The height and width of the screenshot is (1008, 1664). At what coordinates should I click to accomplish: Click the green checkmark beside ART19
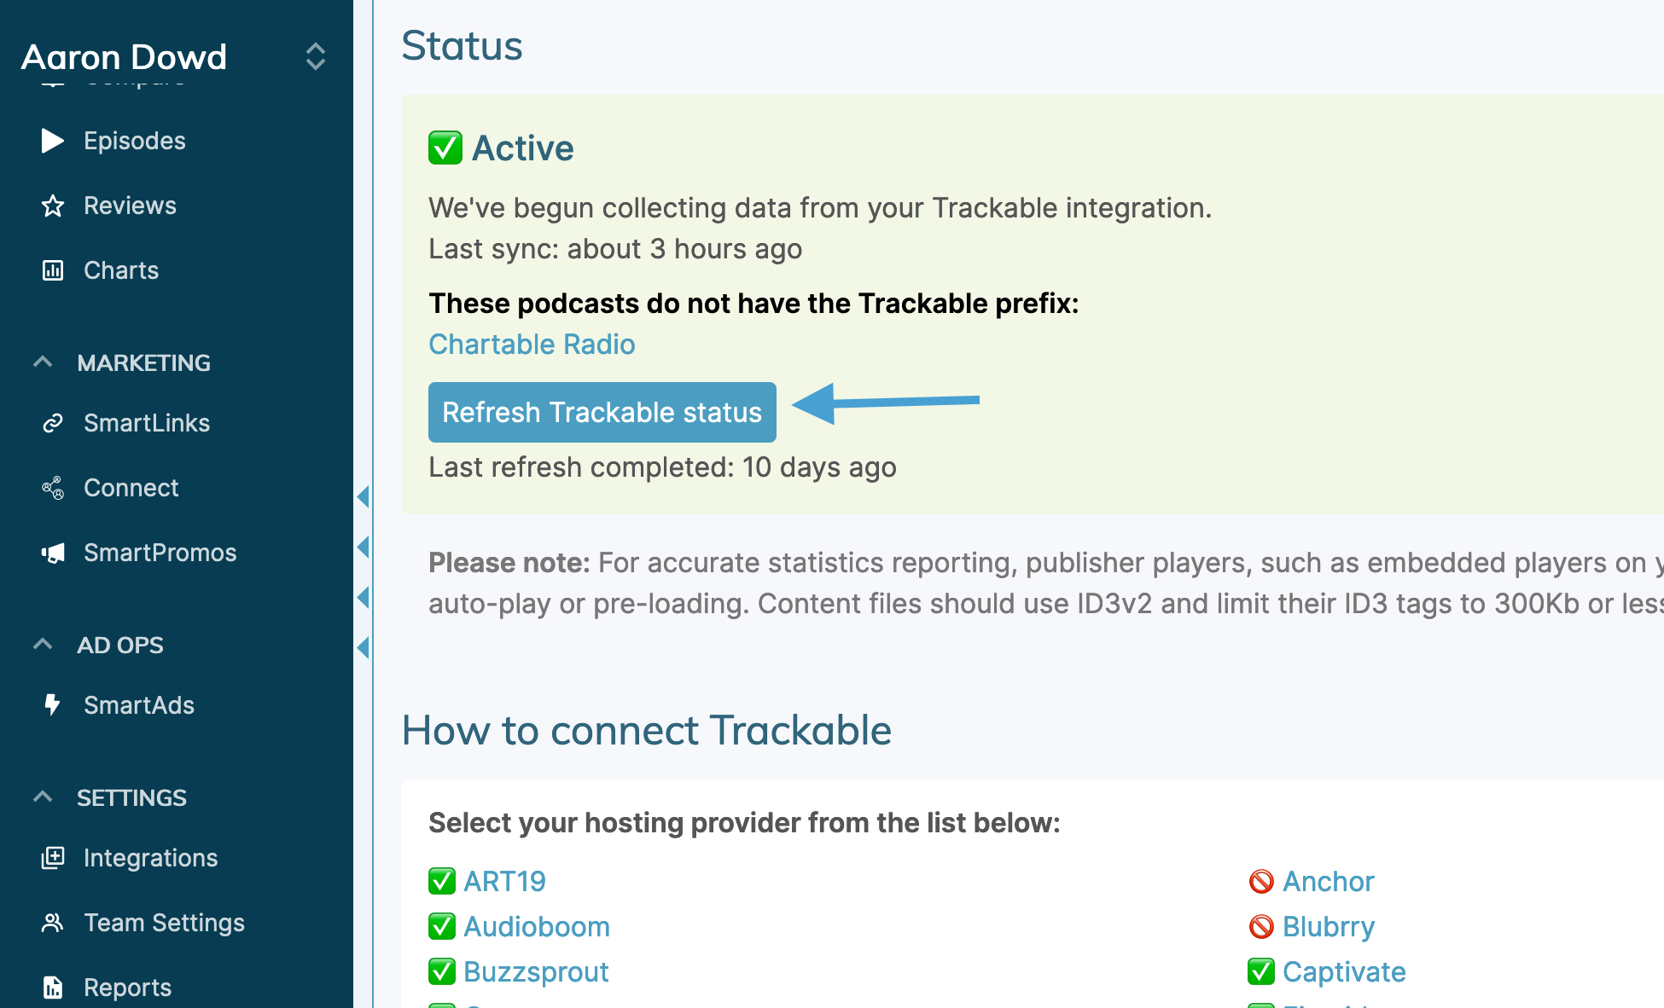pyautogui.click(x=441, y=881)
